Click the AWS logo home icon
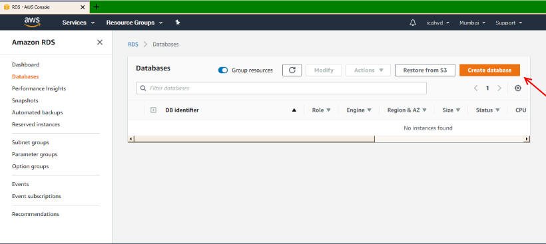Image resolution: width=546 pixels, height=244 pixels. click(x=32, y=22)
